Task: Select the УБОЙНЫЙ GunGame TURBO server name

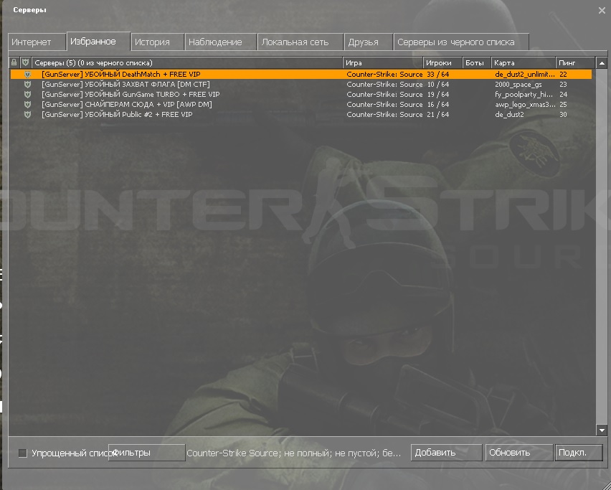Action: pyautogui.click(x=131, y=94)
